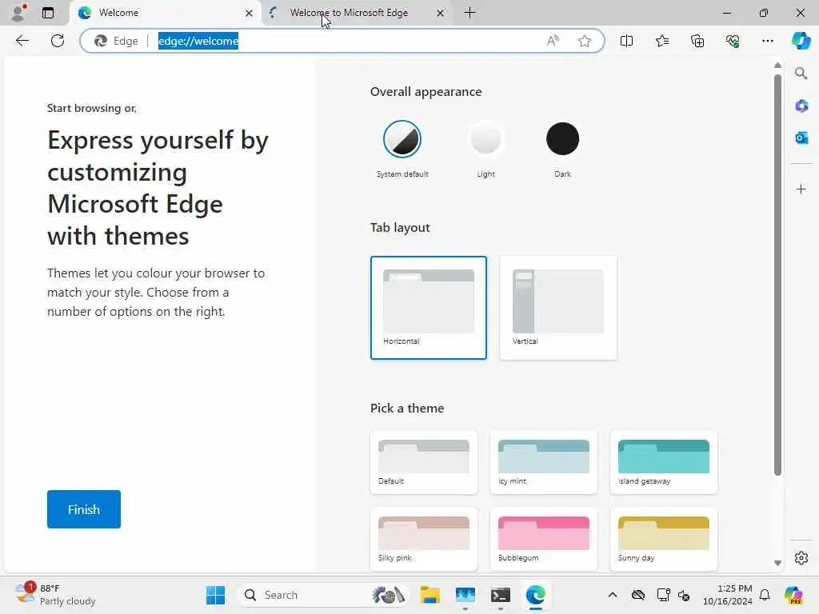Open the sidebar Search icon
The width and height of the screenshot is (819, 614).
pos(801,74)
